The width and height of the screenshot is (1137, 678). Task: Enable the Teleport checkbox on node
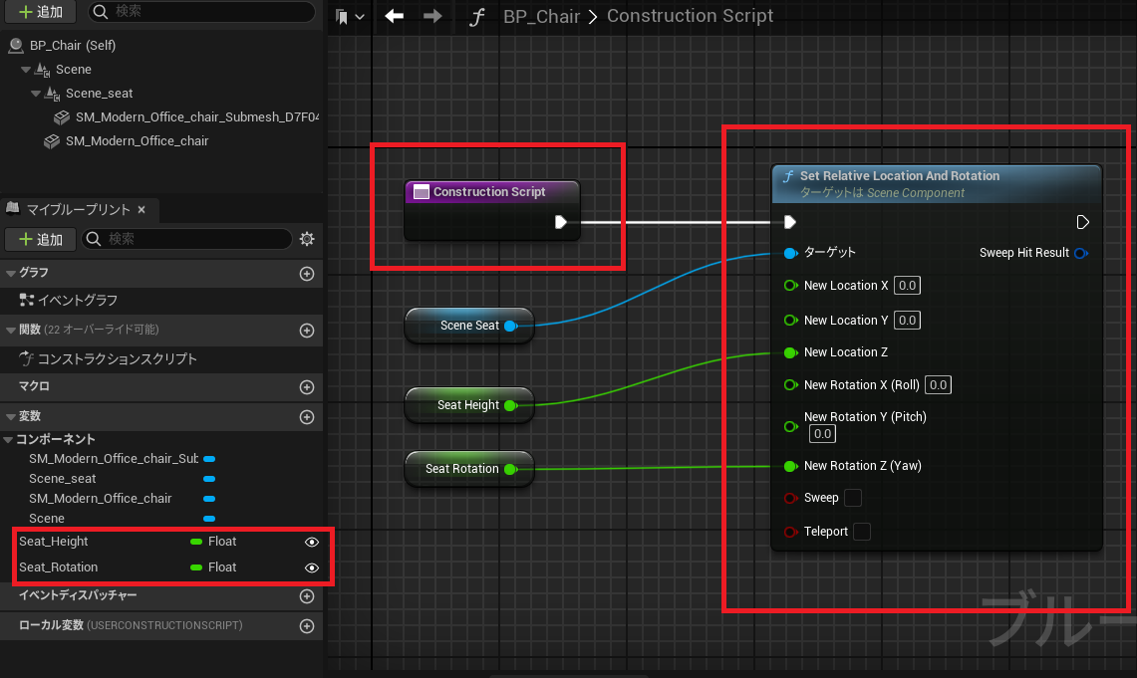tap(862, 532)
